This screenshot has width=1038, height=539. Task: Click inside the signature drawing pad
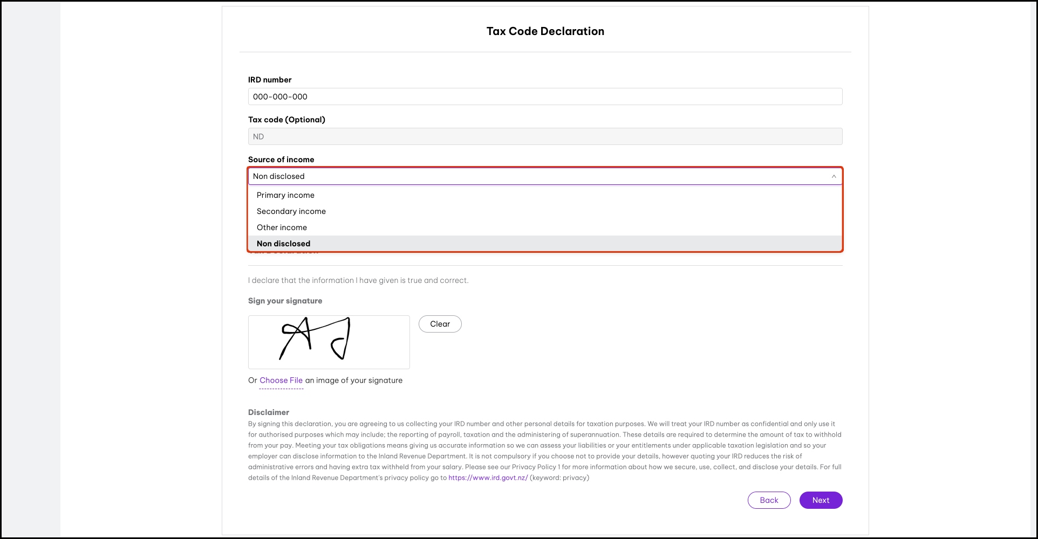tap(329, 342)
